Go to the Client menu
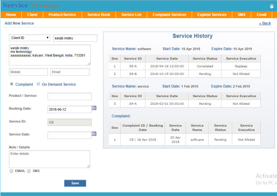Image resolution: width=277 pixels, height=196 pixels. pos(32,15)
